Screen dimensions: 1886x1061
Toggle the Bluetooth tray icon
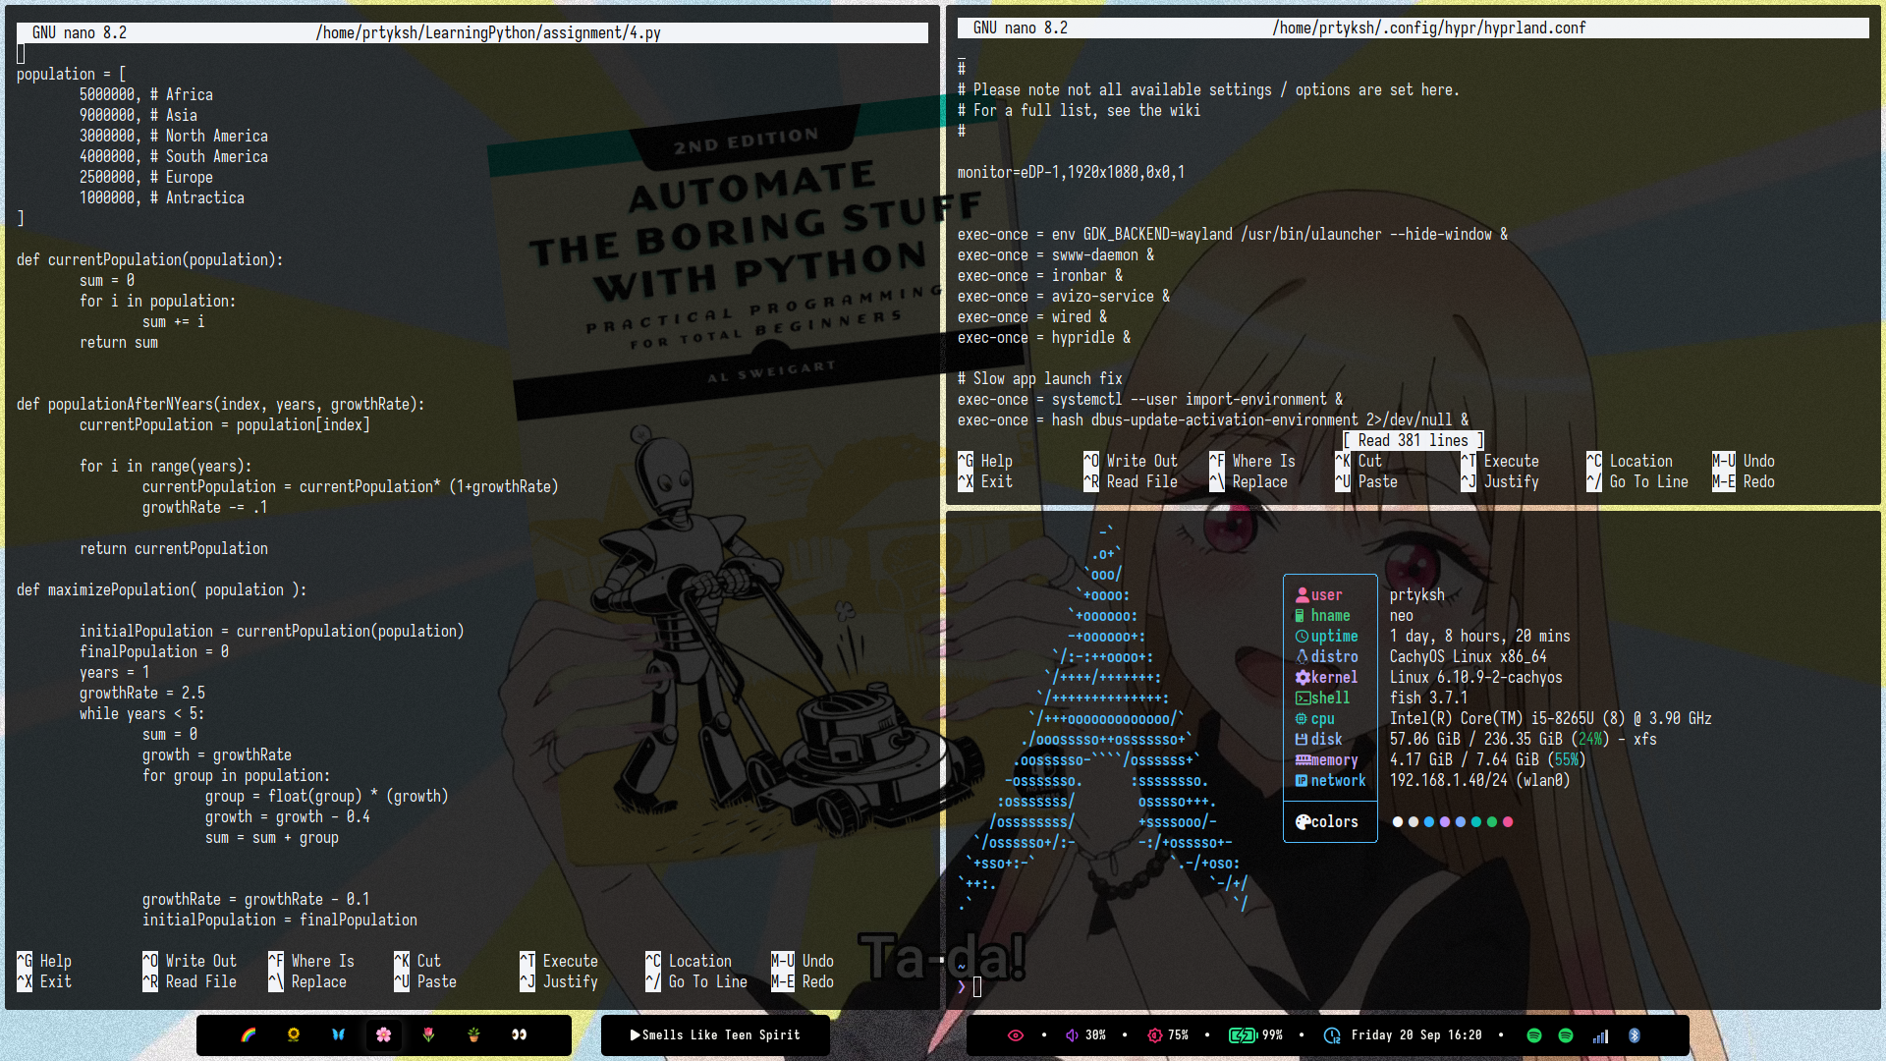coord(1635,1035)
